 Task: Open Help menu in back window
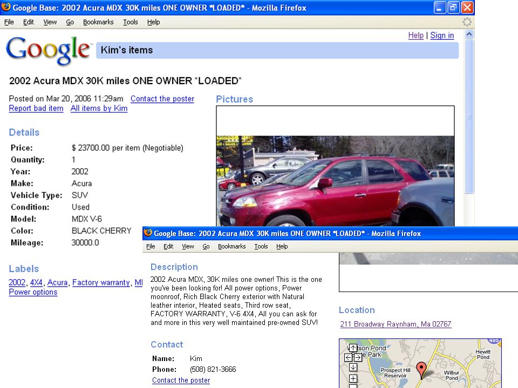point(153,22)
